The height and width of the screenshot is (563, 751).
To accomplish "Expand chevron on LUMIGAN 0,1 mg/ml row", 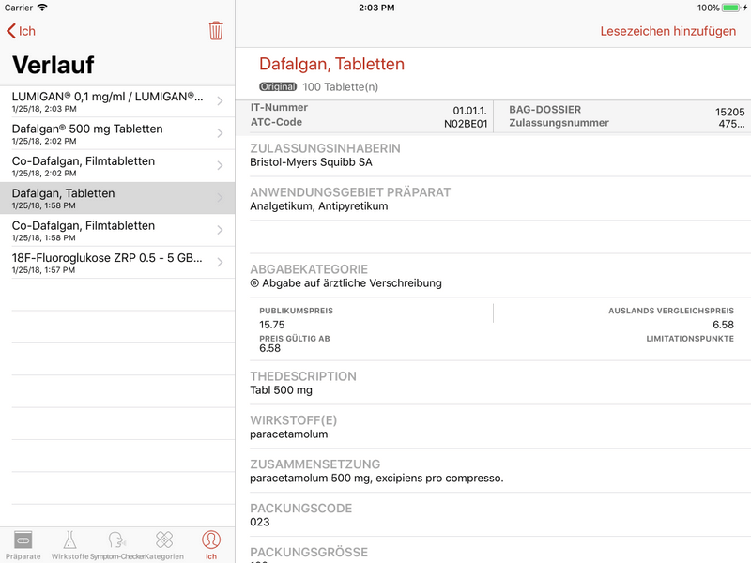I will pyautogui.click(x=220, y=101).
